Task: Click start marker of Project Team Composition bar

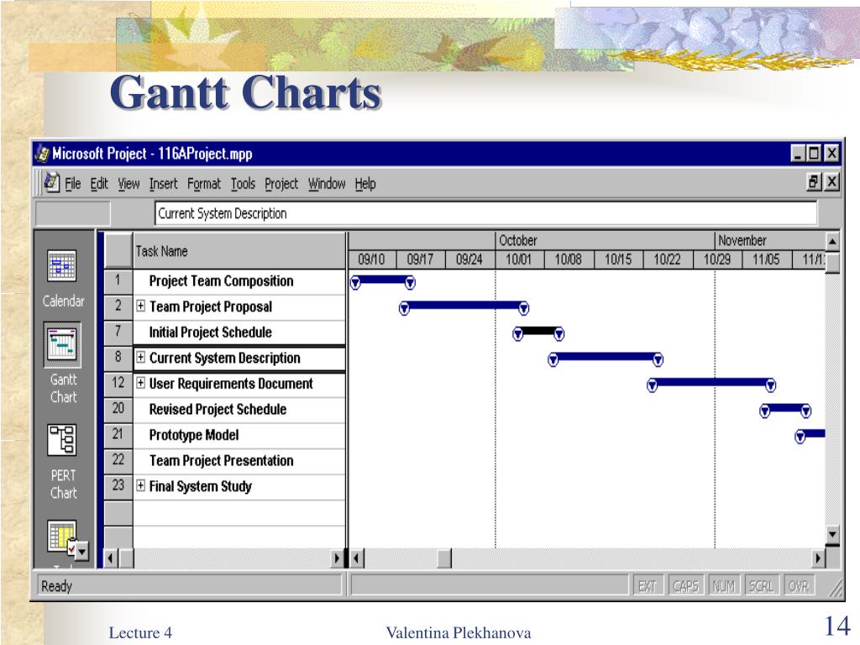Action: 355,283
